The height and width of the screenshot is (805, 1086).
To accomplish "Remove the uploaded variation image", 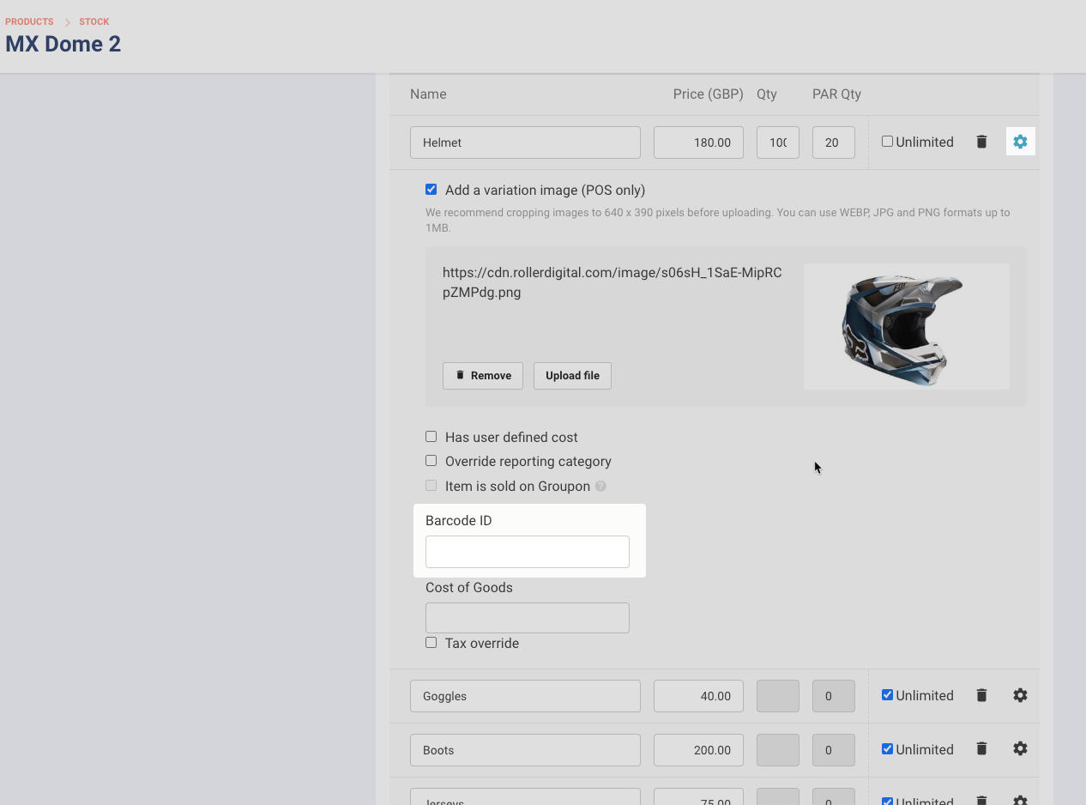I will click(x=483, y=376).
